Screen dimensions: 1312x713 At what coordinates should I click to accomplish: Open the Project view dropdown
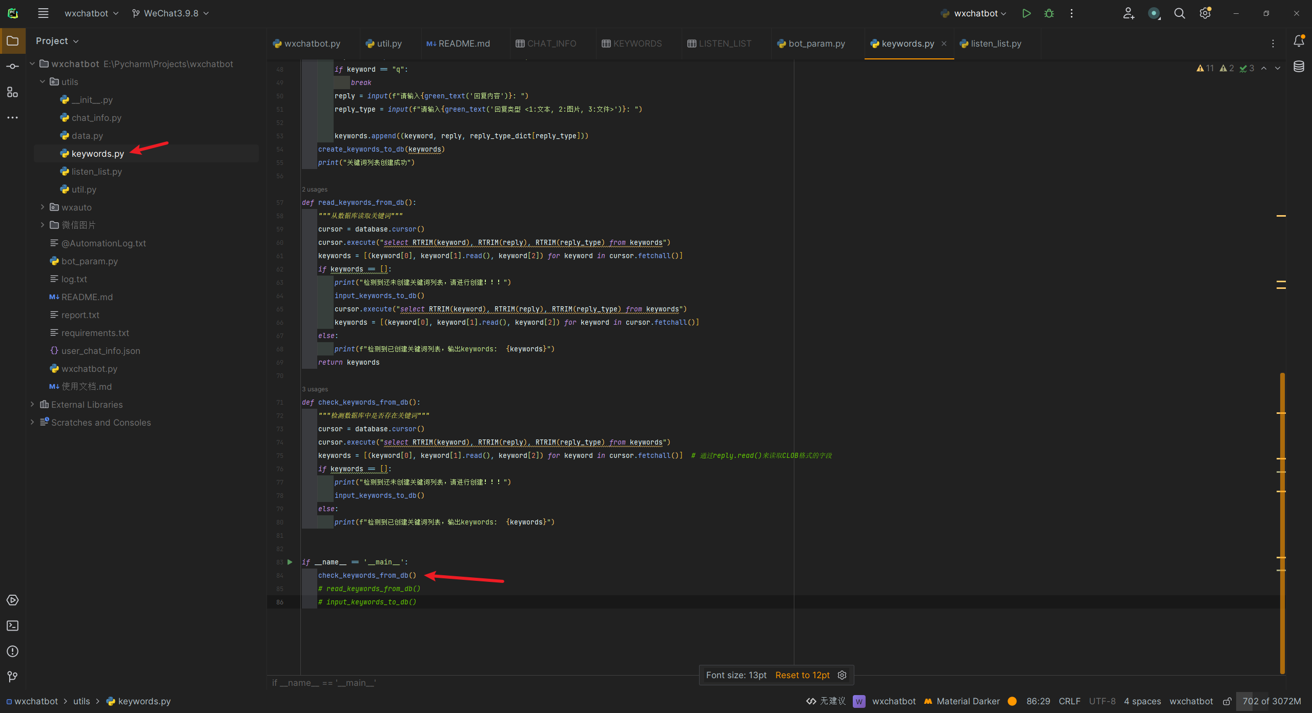click(x=57, y=41)
